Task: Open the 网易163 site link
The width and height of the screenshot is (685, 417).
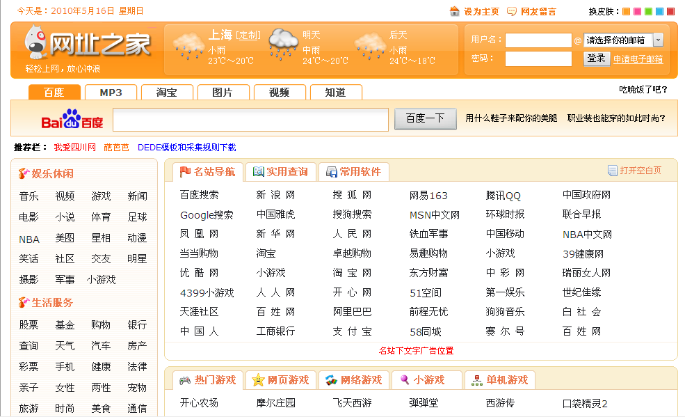Action: point(428,196)
